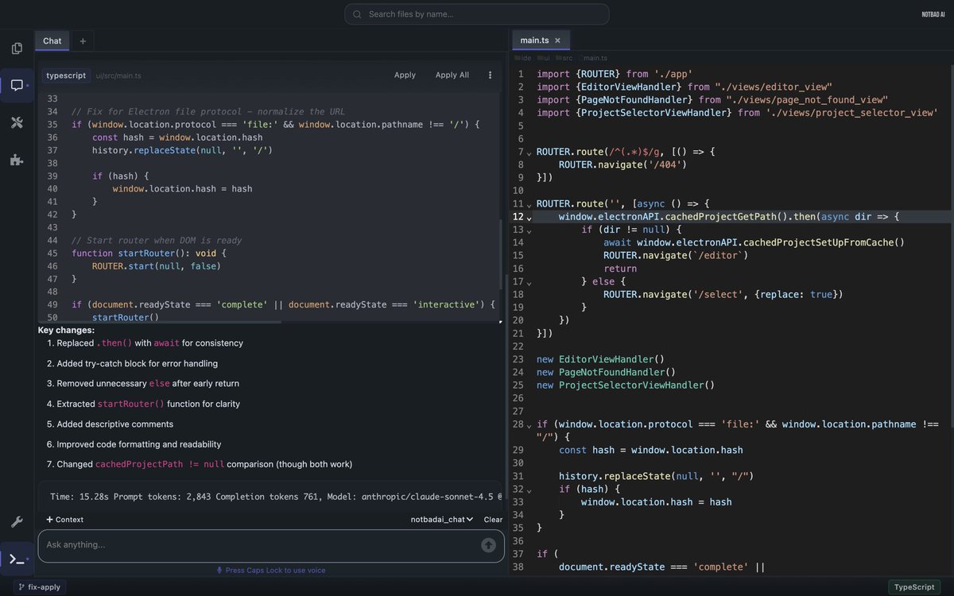Click the git branch icon

(21, 586)
